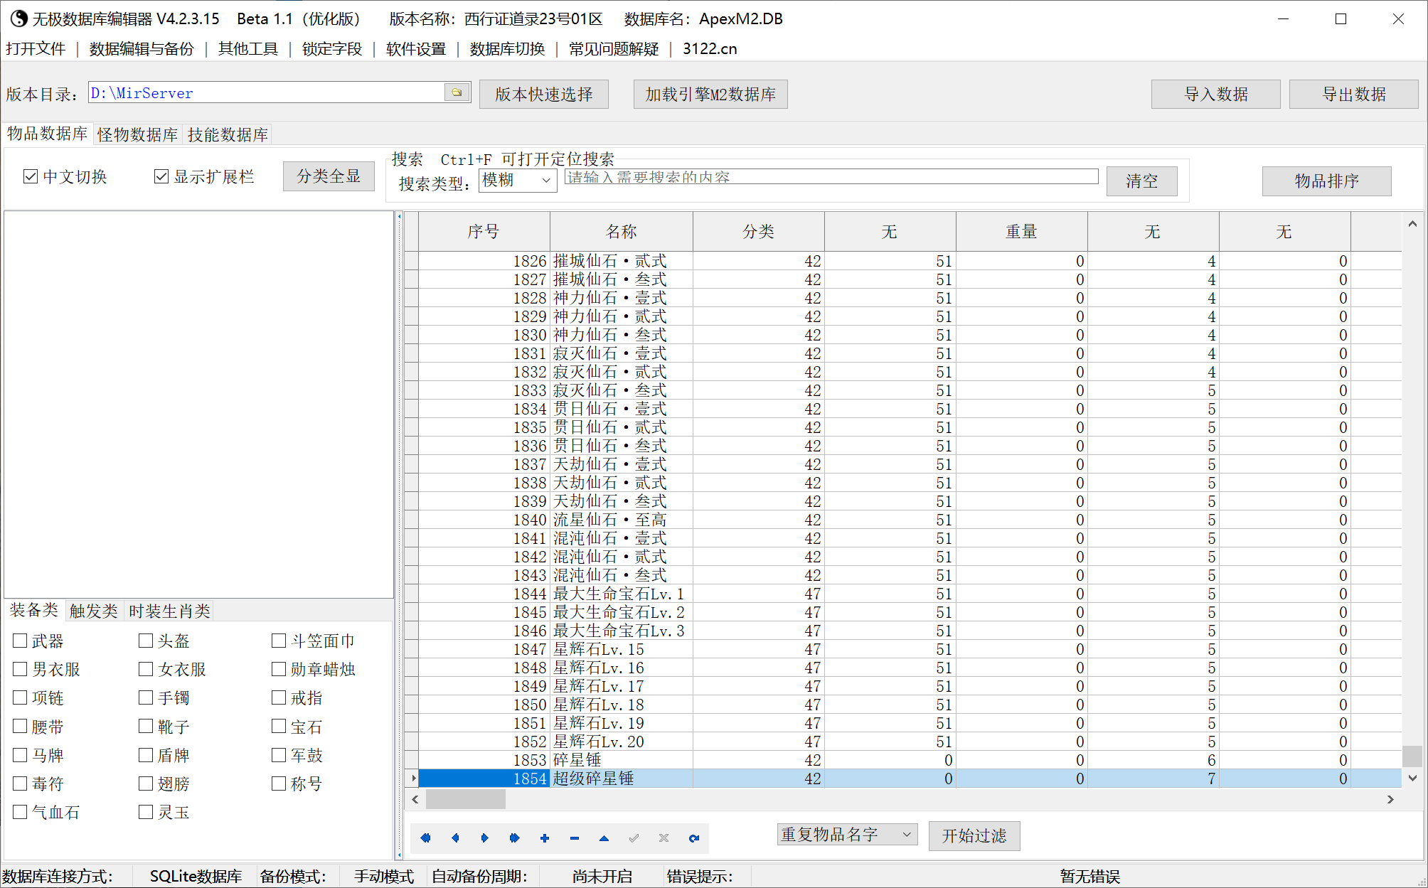Click the 分类 column header

pyautogui.click(x=758, y=232)
